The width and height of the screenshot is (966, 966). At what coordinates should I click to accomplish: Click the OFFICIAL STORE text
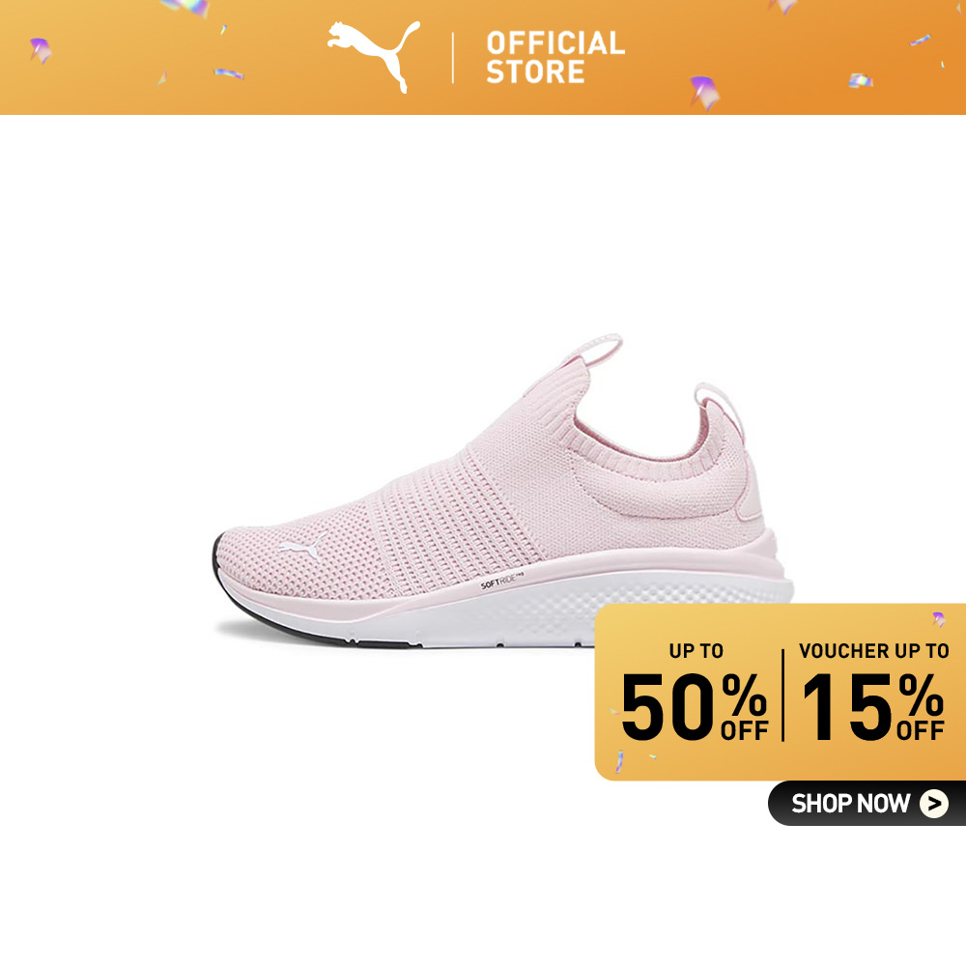pyautogui.click(x=555, y=57)
